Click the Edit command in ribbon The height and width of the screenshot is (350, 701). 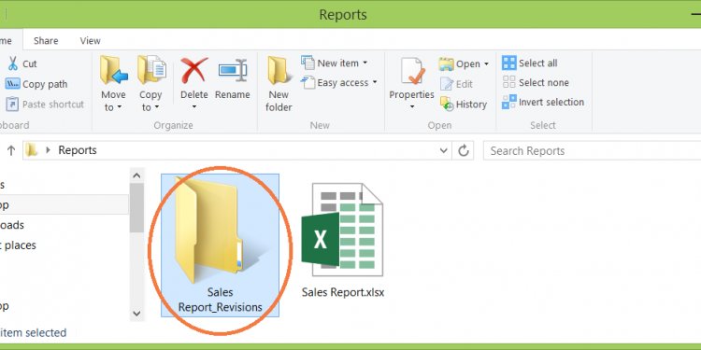pos(456,84)
